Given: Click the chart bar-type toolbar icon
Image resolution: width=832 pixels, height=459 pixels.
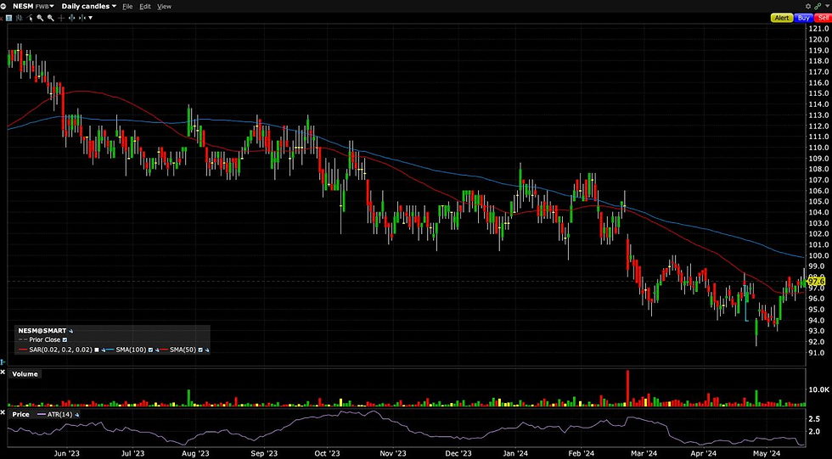Looking at the screenshot, I should pos(19,18).
